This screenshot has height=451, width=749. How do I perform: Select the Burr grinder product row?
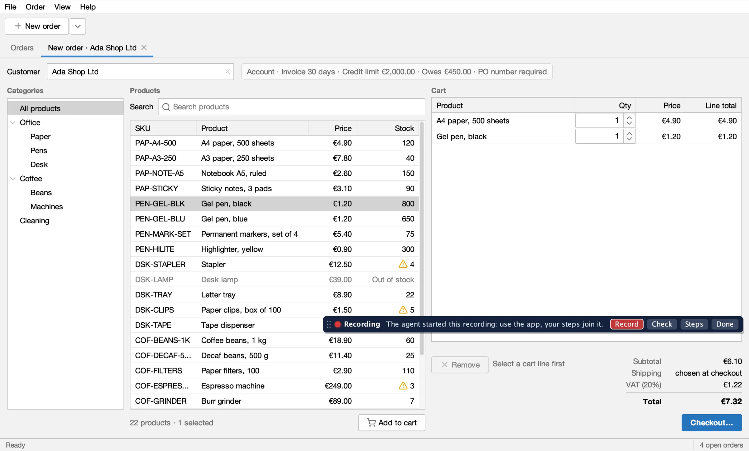(x=275, y=401)
